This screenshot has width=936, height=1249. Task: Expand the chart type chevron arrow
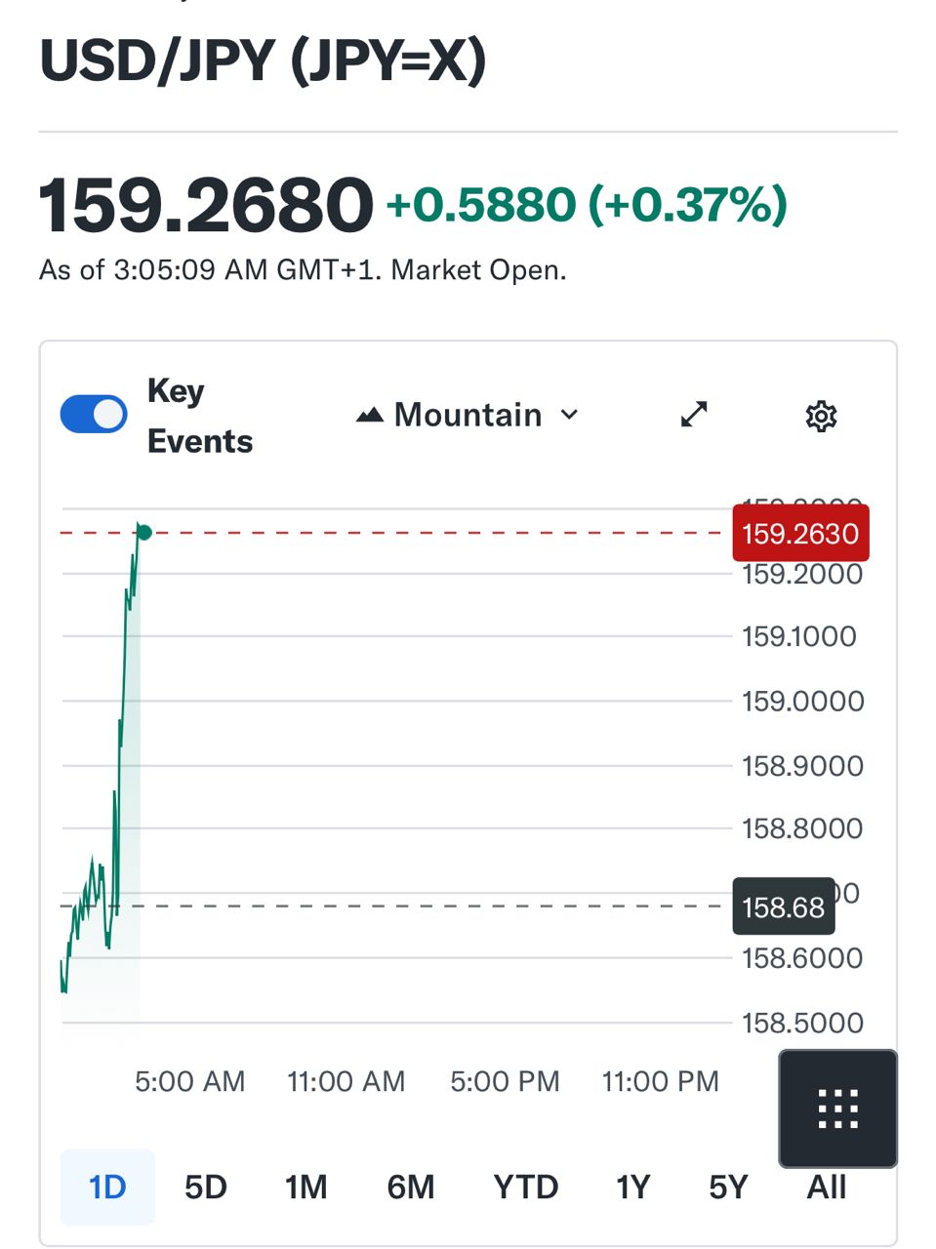coord(569,415)
